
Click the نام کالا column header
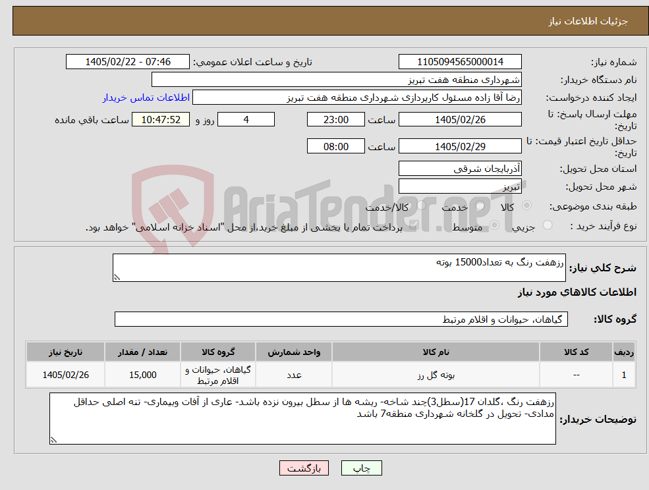tap(436, 352)
